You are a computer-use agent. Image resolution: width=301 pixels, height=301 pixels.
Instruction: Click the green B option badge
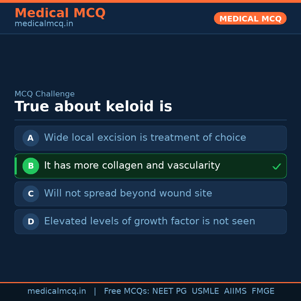[31, 166]
